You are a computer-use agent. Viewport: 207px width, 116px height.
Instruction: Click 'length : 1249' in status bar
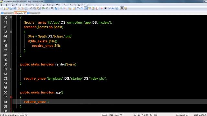(x=107, y=115)
